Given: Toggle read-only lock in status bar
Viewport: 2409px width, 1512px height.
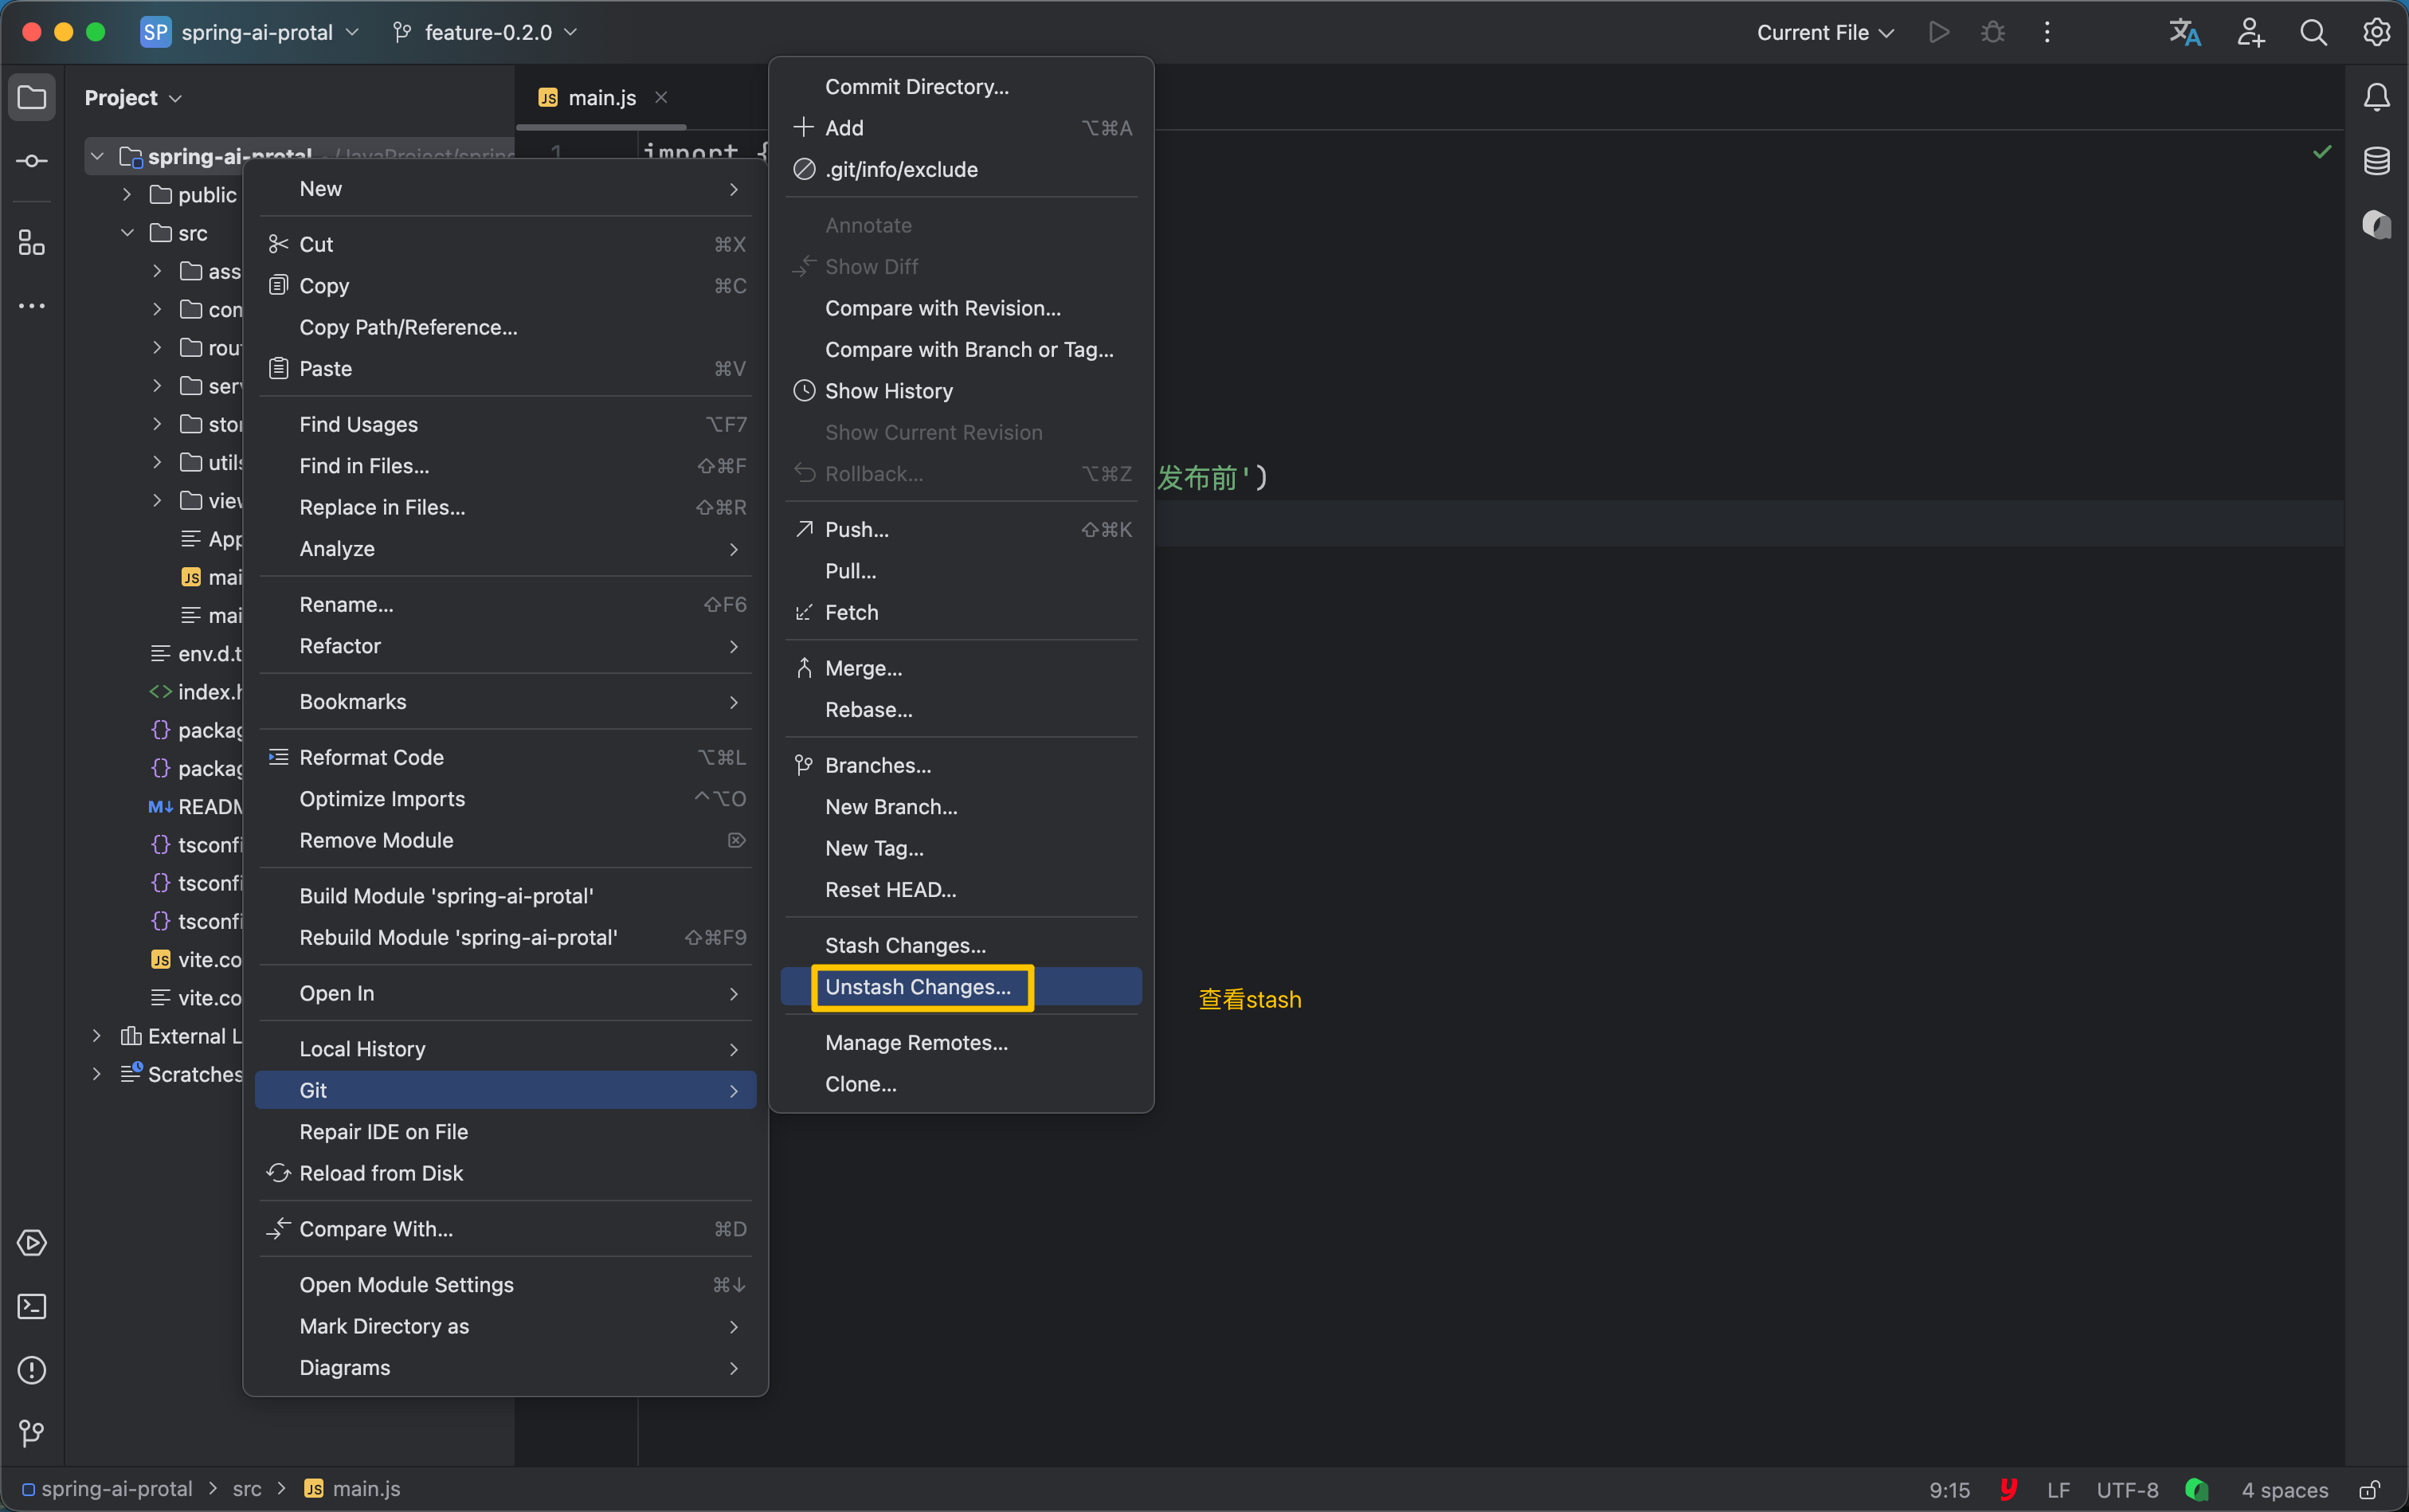Looking at the screenshot, I should [x=2368, y=1490].
